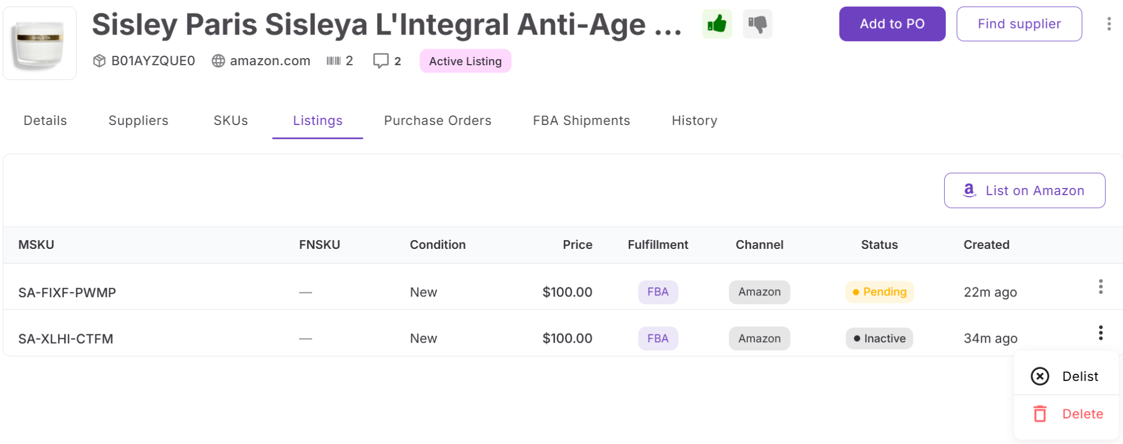Click the ASIN text B01AYZQUE0
This screenshot has height=444, width=1123.
pos(153,61)
